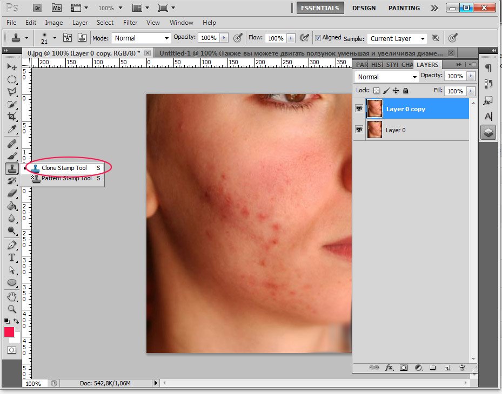Toggle visibility of Layer 0
The width and height of the screenshot is (502, 394).
coord(359,130)
